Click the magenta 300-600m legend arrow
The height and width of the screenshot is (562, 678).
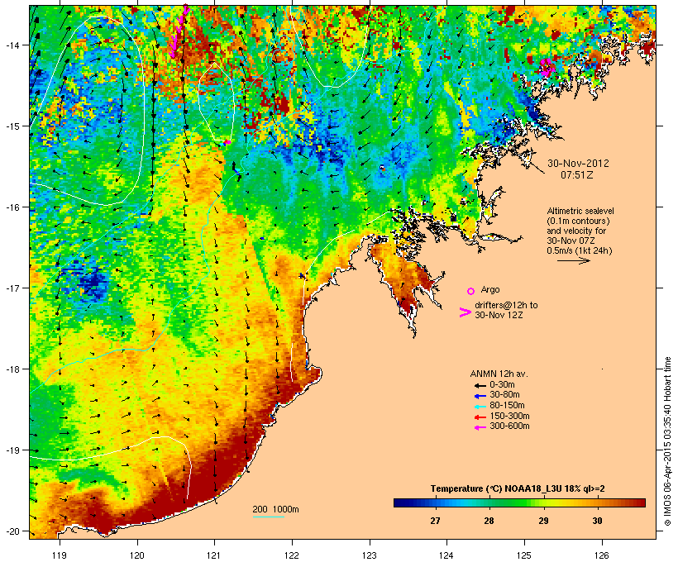coord(480,427)
